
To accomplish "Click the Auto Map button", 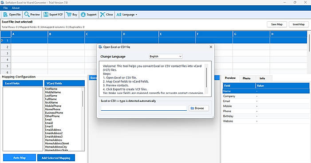I will click(x=20, y=158).
